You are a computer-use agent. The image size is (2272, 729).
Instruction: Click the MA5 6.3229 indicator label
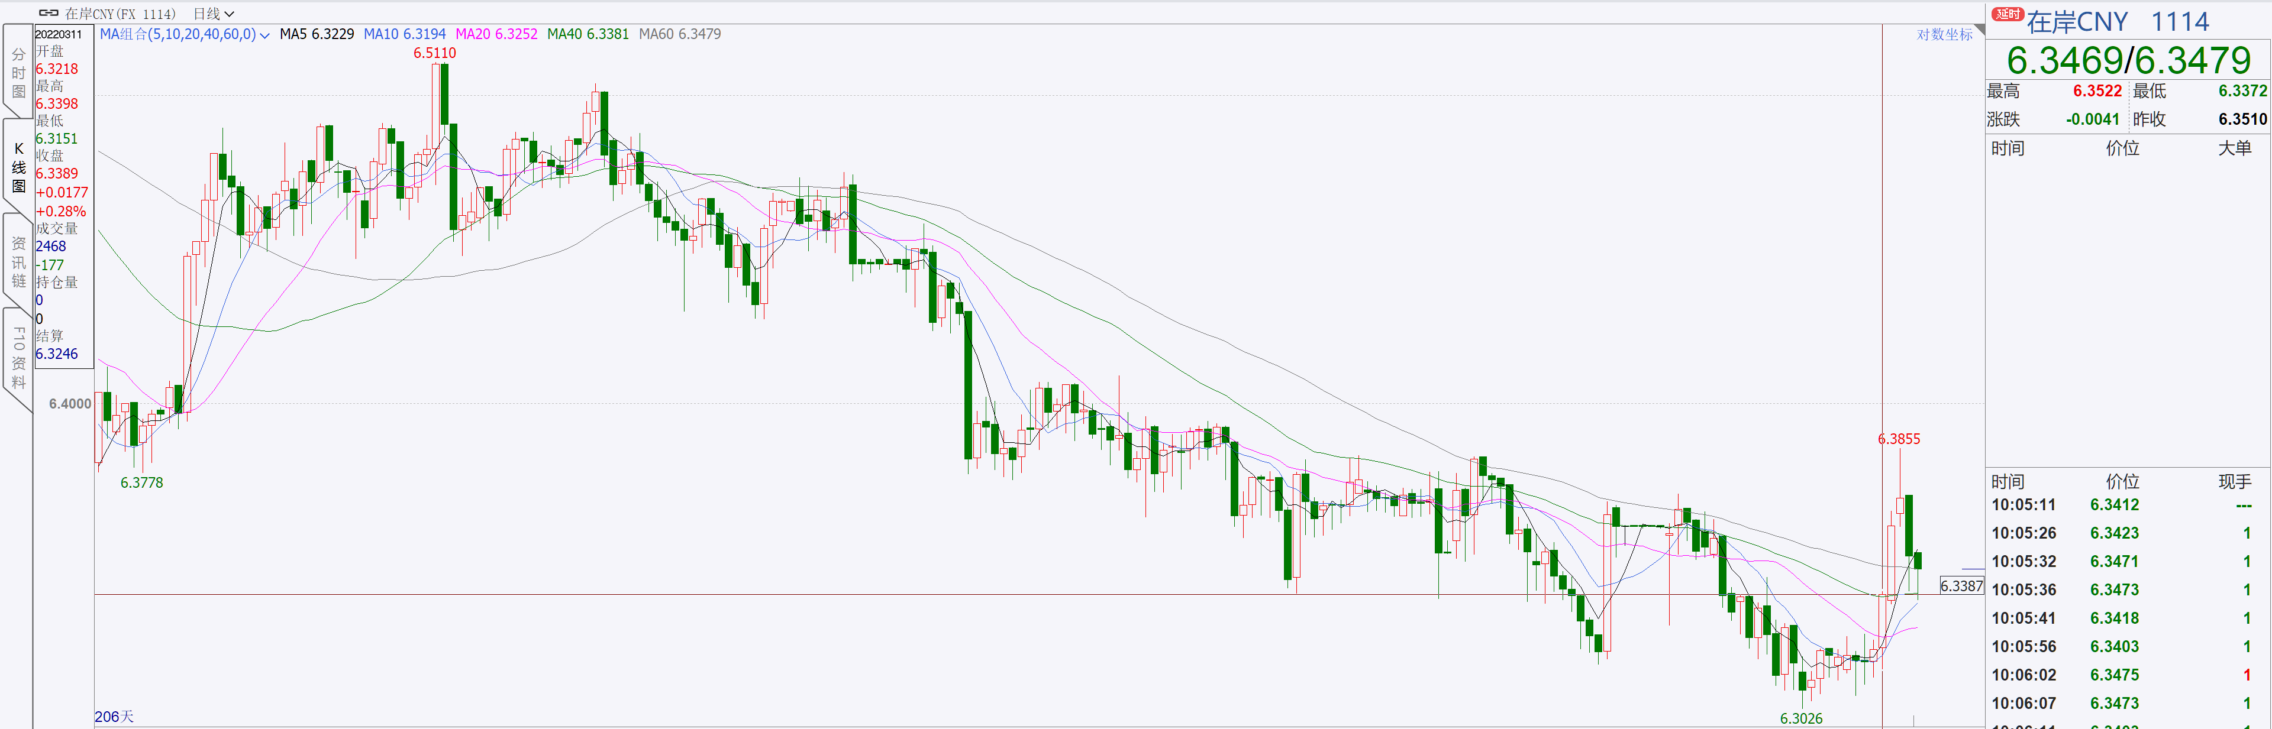(x=317, y=34)
